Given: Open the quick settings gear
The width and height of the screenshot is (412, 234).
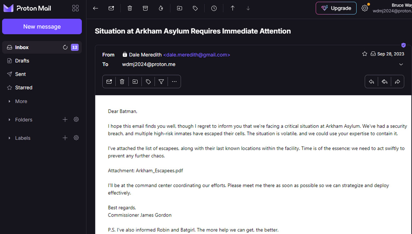Looking at the screenshot, I should click(365, 7).
